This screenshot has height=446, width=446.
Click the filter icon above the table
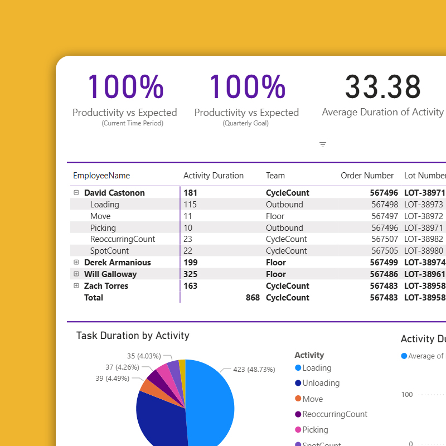pyautogui.click(x=323, y=145)
